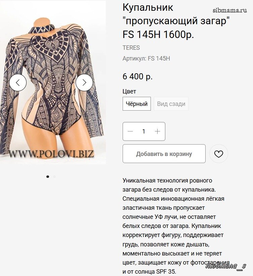The image size is (253, 276).
Task: Open the TERES brand link
Action: click(x=131, y=48)
